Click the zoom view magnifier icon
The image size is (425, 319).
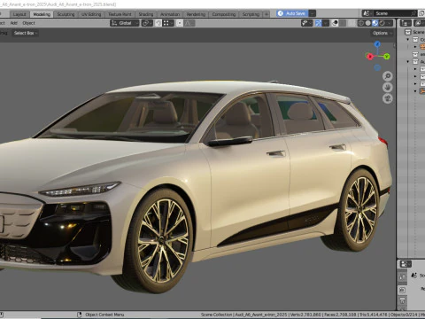(388, 76)
